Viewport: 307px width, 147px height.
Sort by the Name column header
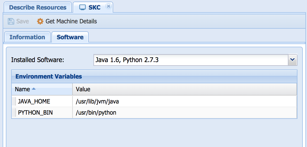23,89
